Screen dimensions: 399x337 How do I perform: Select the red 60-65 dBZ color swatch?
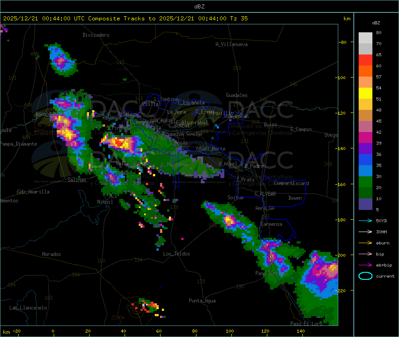[365, 60]
